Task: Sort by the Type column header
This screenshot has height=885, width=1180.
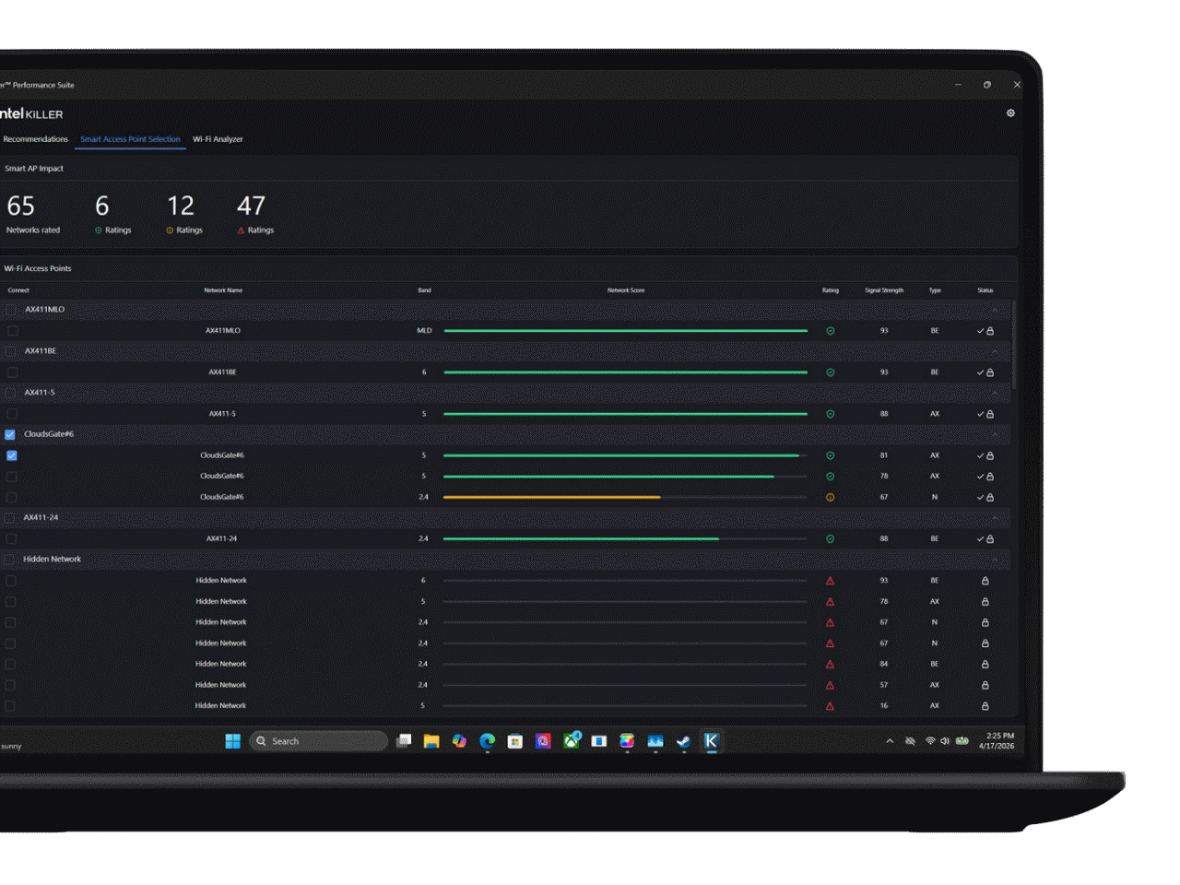Action: coord(935,290)
